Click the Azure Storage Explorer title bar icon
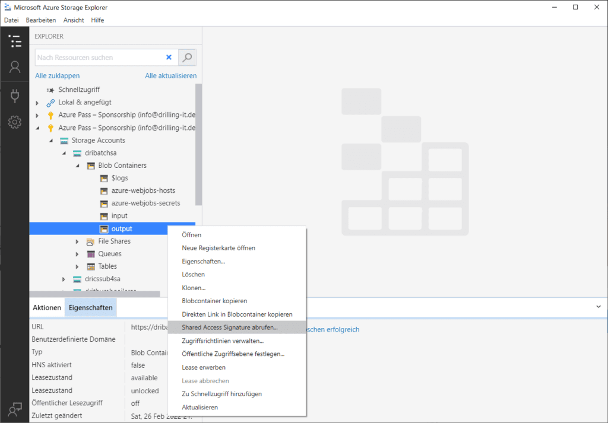The height and width of the screenshot is (423, 608). point(8,7)
